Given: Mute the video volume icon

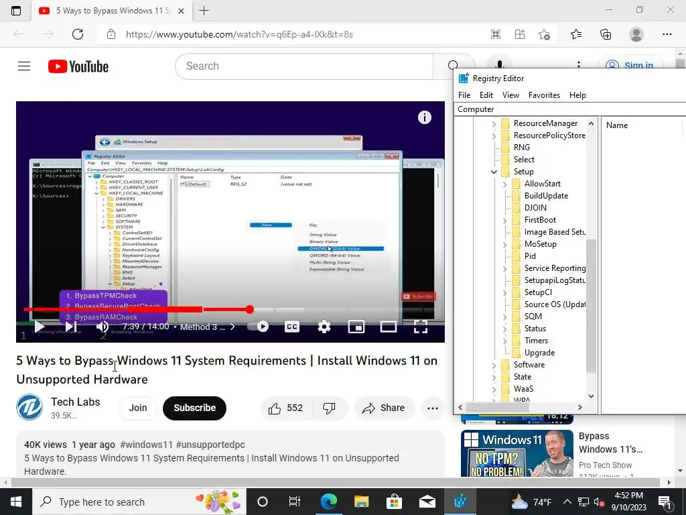Looking at the screenshot, I should (x=102, y=327).
